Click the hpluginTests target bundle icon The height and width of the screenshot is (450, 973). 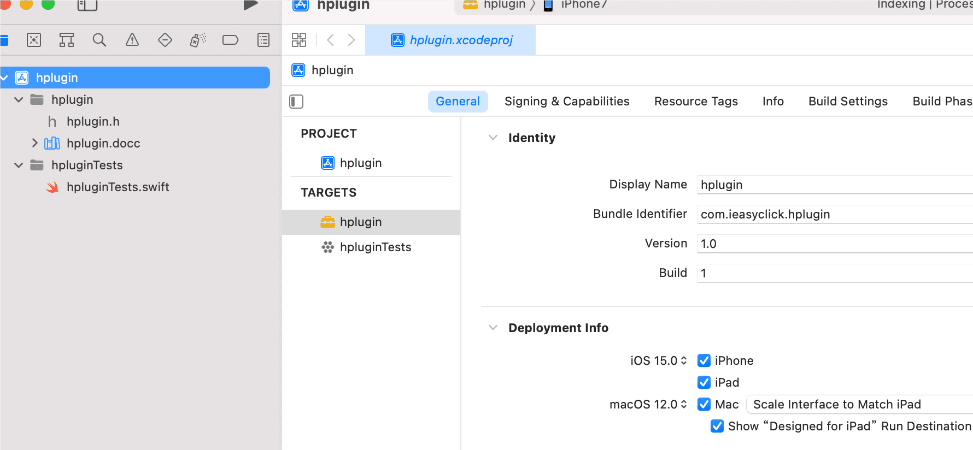tap(328, 247)
